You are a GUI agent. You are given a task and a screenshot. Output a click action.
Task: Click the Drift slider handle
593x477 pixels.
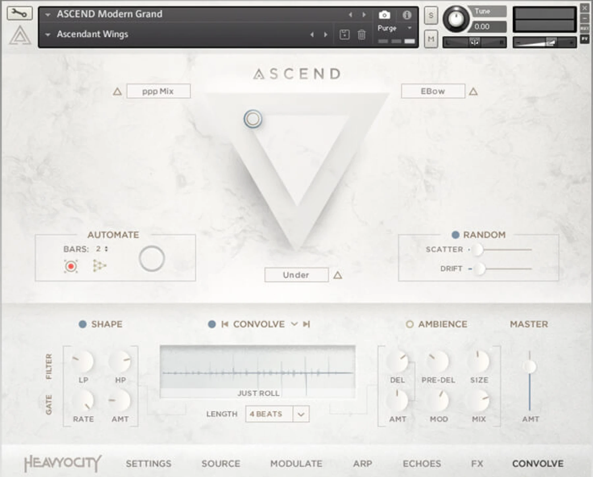coord(480,269)
